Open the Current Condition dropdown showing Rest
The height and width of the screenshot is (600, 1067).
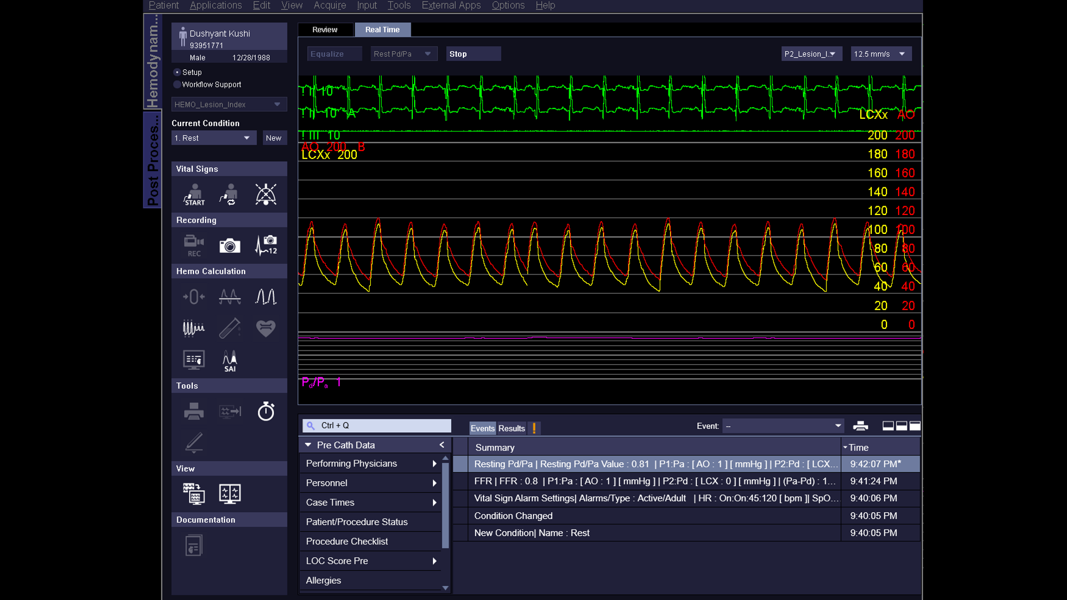(213, 138)
